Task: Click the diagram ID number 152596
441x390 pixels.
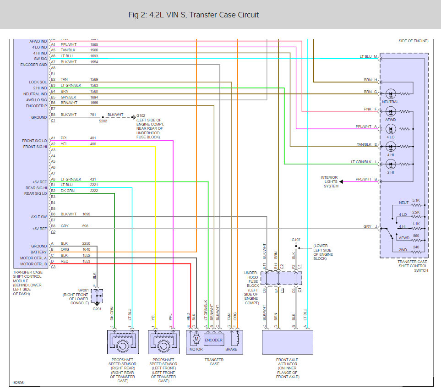Action: [x=18, y=383]
